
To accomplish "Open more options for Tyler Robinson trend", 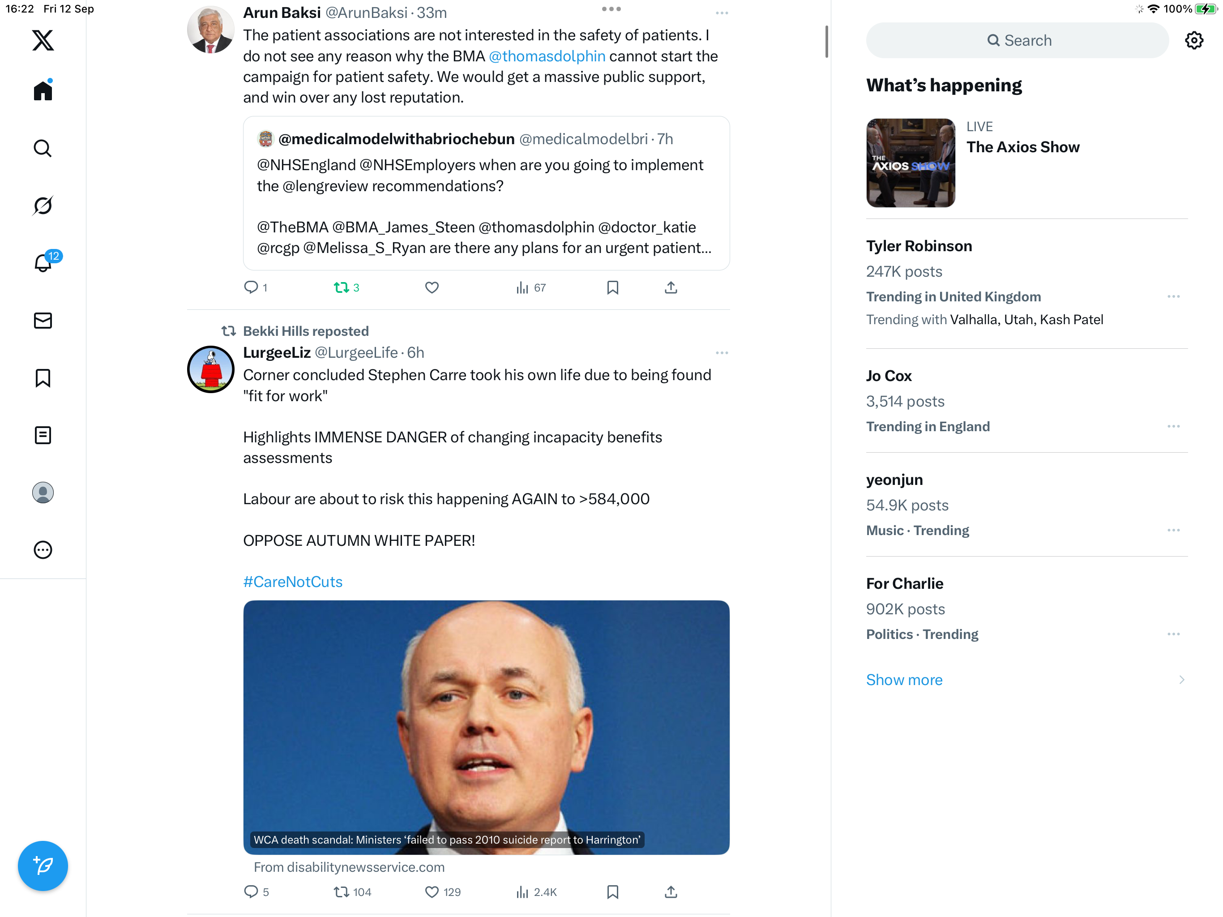I will (x=1174, y=296).
